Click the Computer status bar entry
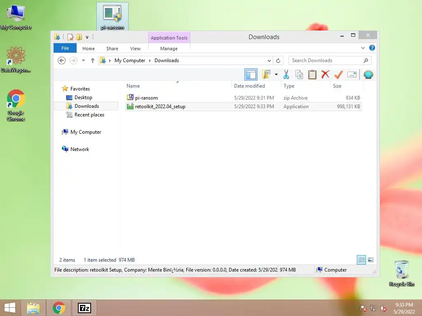422x316 pixels. [x=332, y=270]
